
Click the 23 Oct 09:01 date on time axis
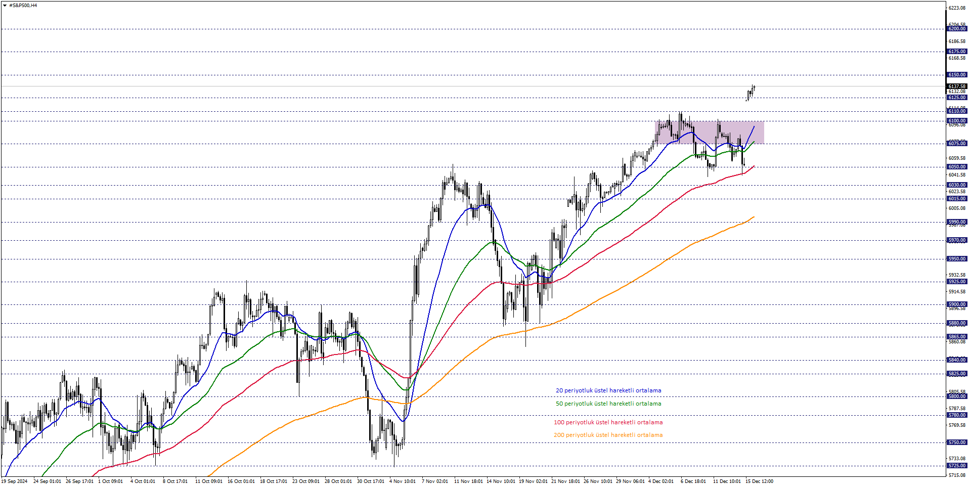[x=306, y=481]
